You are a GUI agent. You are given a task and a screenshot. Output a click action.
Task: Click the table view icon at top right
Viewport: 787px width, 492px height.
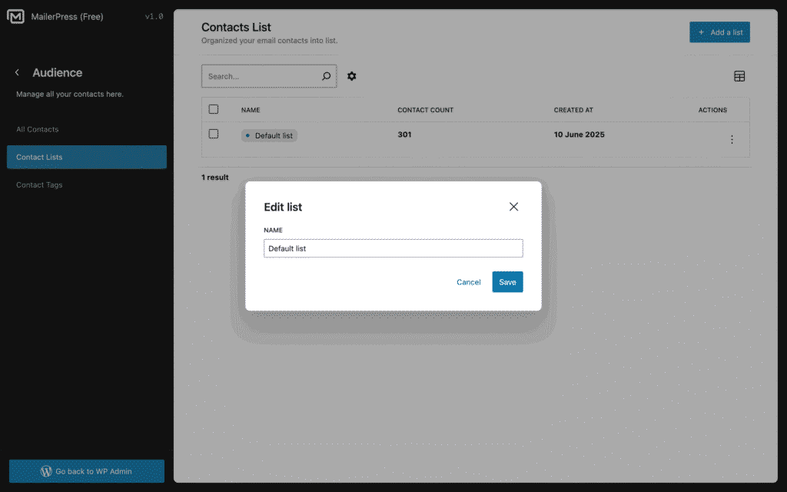pyautogui.click(x=739, y=76)
